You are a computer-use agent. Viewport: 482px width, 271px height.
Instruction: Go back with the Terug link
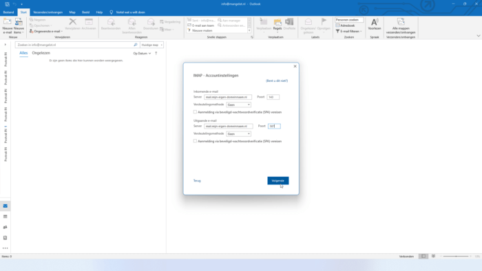[x=197, y=181]
